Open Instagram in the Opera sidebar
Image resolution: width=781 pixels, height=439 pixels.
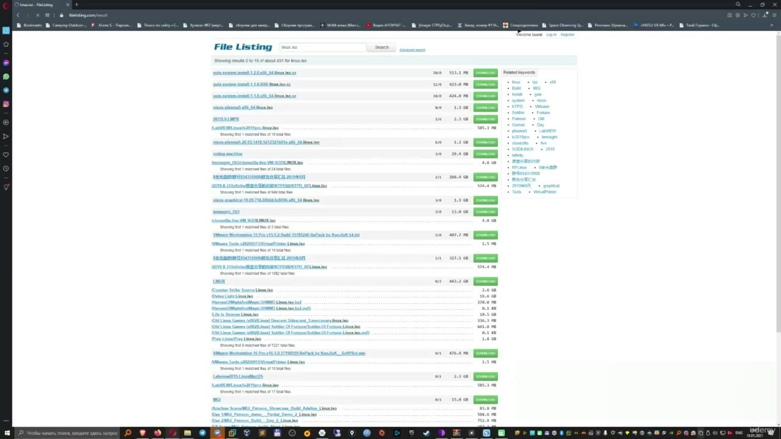click(x=6, y=104)
